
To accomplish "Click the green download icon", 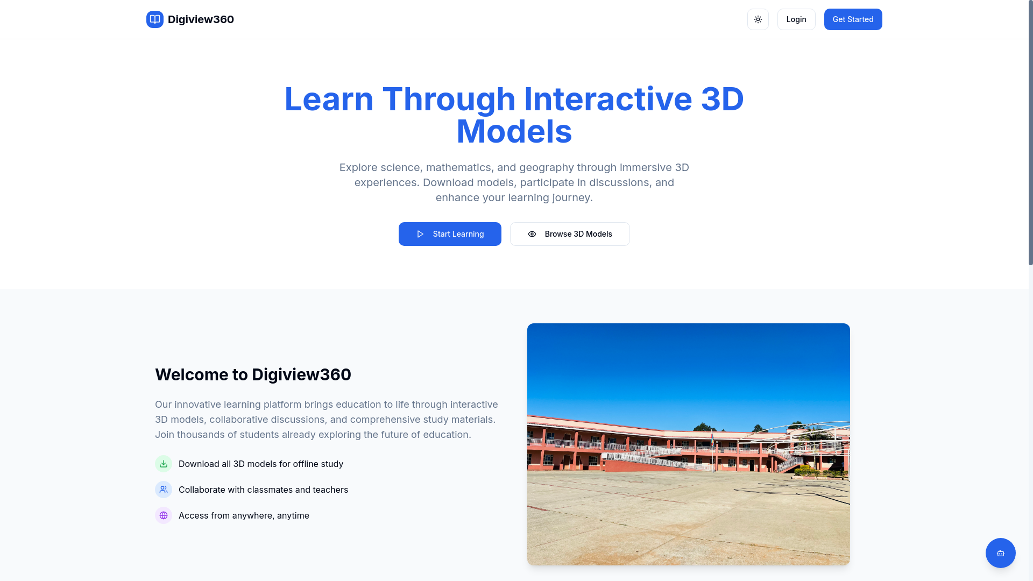I will [x=164, y=464].
